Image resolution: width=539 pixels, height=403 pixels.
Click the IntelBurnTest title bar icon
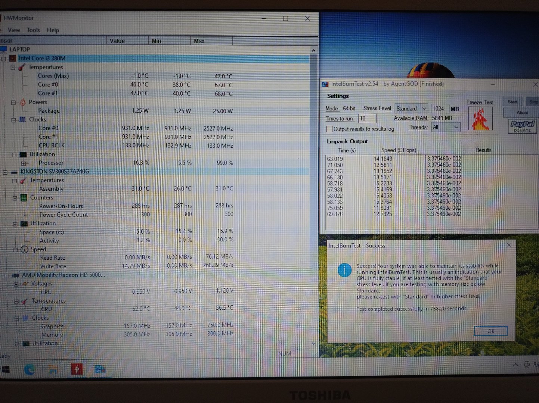coord(325,84)
